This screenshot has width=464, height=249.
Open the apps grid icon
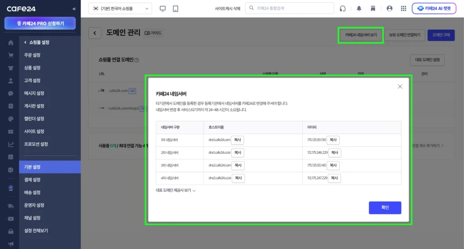(403, 9)
